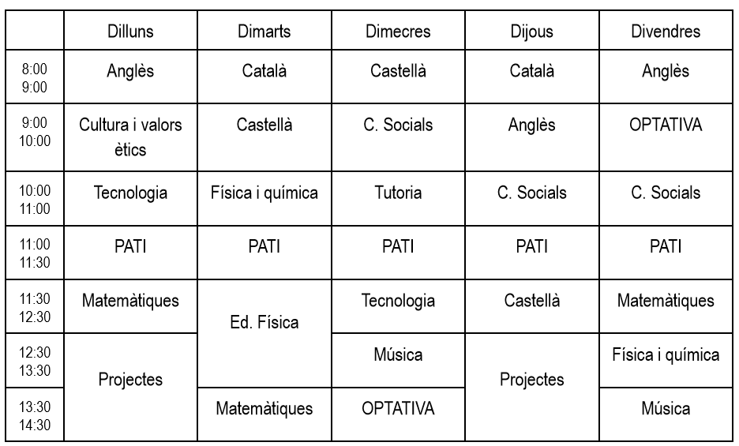Click the Dilluns column header
Screen dimensions: 739x446
[130, 32]
